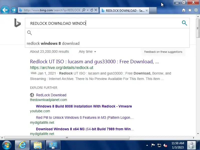The height and width of the screenshot is (150, 200).
Task: Open the network tray icon
Action: pos(159,145)
